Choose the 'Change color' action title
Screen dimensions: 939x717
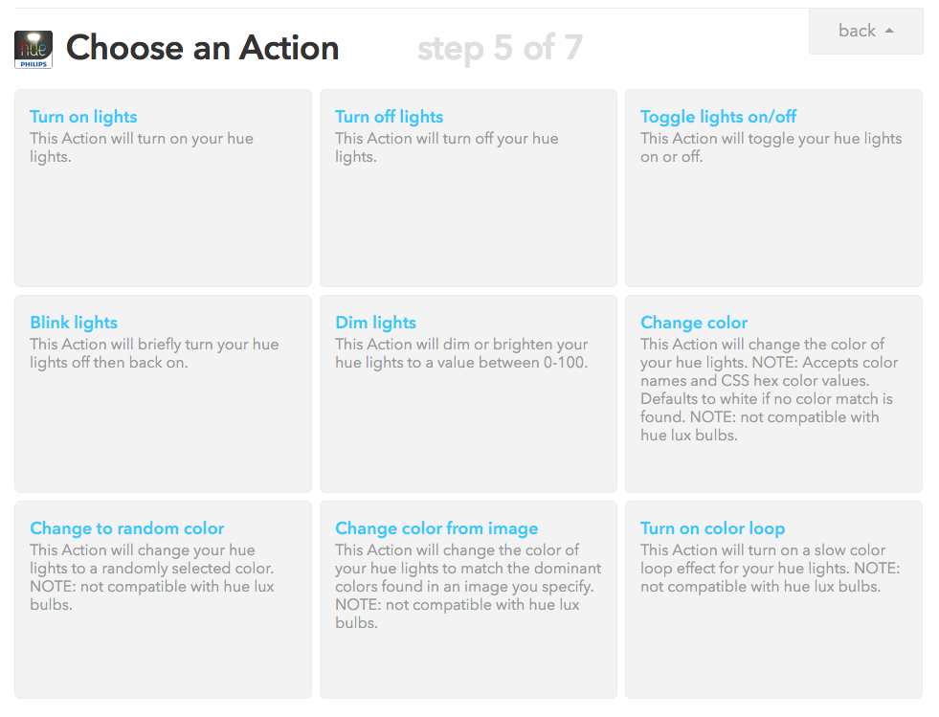pos(694,323)
